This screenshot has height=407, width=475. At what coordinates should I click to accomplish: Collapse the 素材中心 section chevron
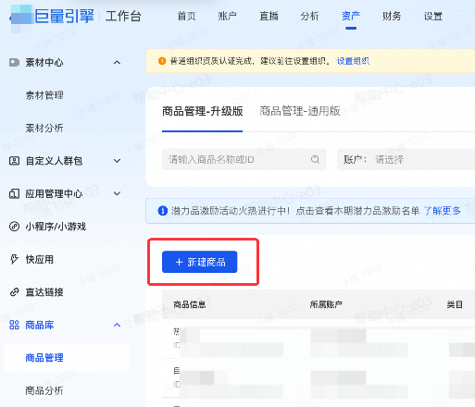(x=117, y=63)
